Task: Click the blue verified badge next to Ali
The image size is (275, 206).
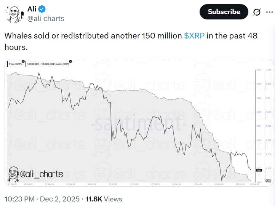Action: point(41,9)
